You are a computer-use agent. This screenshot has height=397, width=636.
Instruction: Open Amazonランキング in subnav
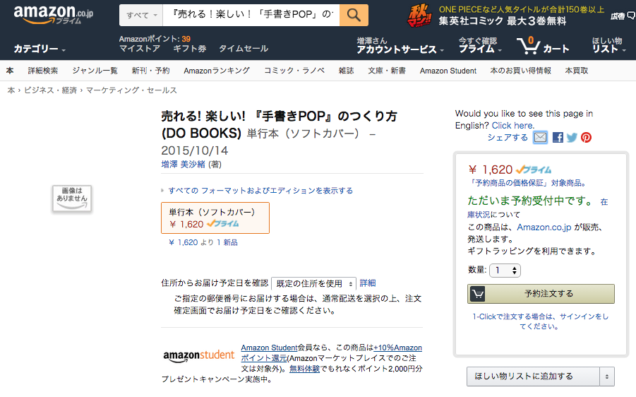point(217,71)
